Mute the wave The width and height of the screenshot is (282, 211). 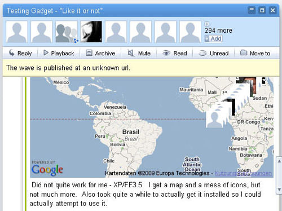pyautogui.click(x=139, y=53)
